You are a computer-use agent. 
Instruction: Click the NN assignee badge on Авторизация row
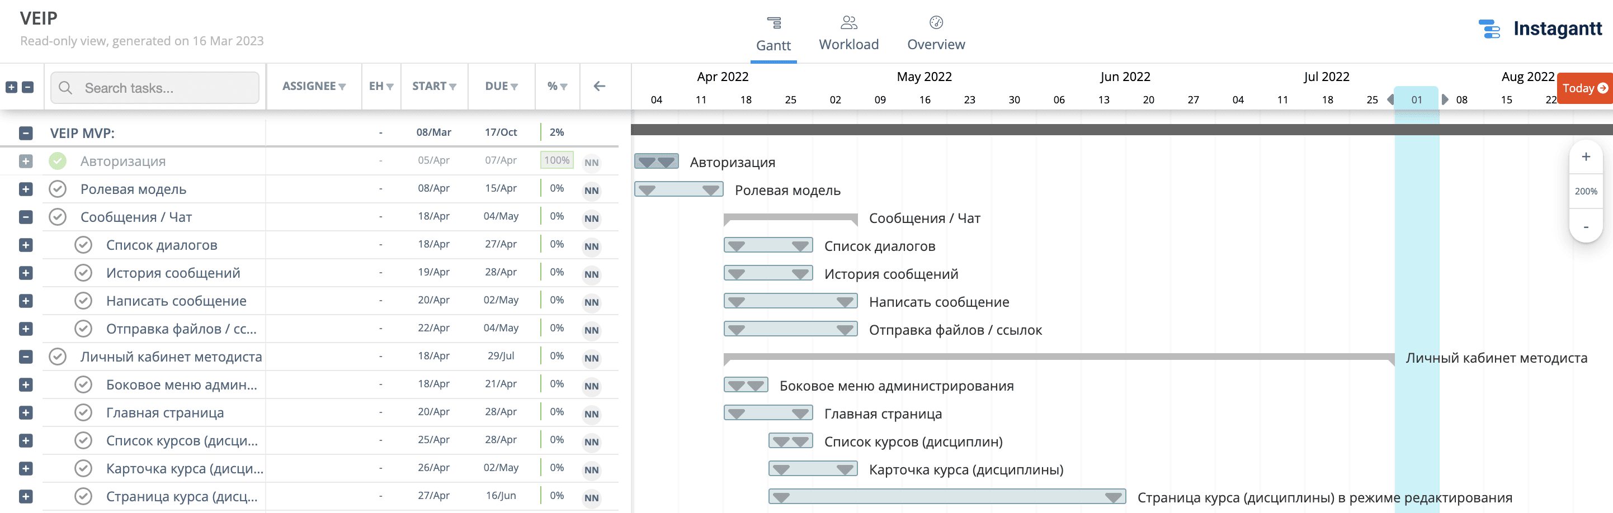click(591, 161)
